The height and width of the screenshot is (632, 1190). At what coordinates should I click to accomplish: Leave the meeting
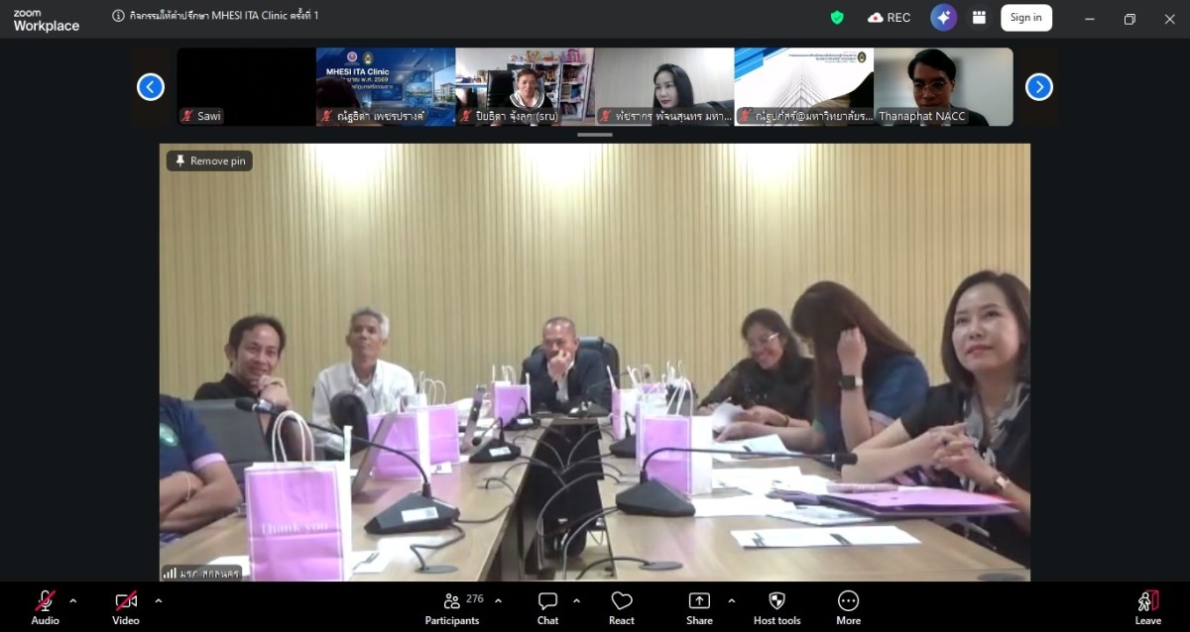(1147, 607)
